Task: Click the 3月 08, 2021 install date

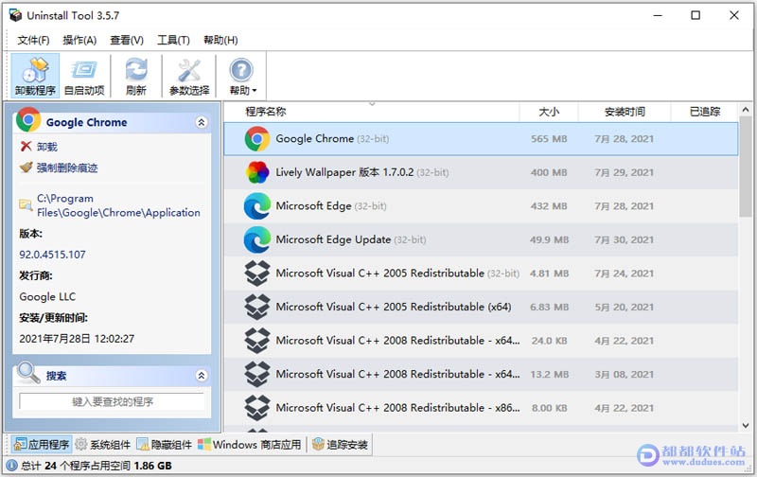Action: click(x=624, y=374)
